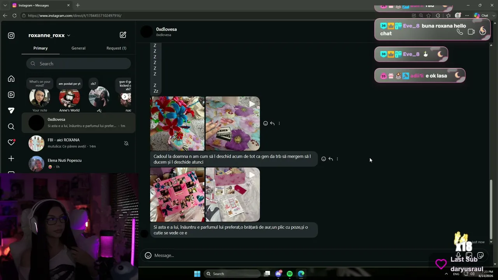Add this page to browser favorites
Screen dimensions: 498x280
click(428, 16)
